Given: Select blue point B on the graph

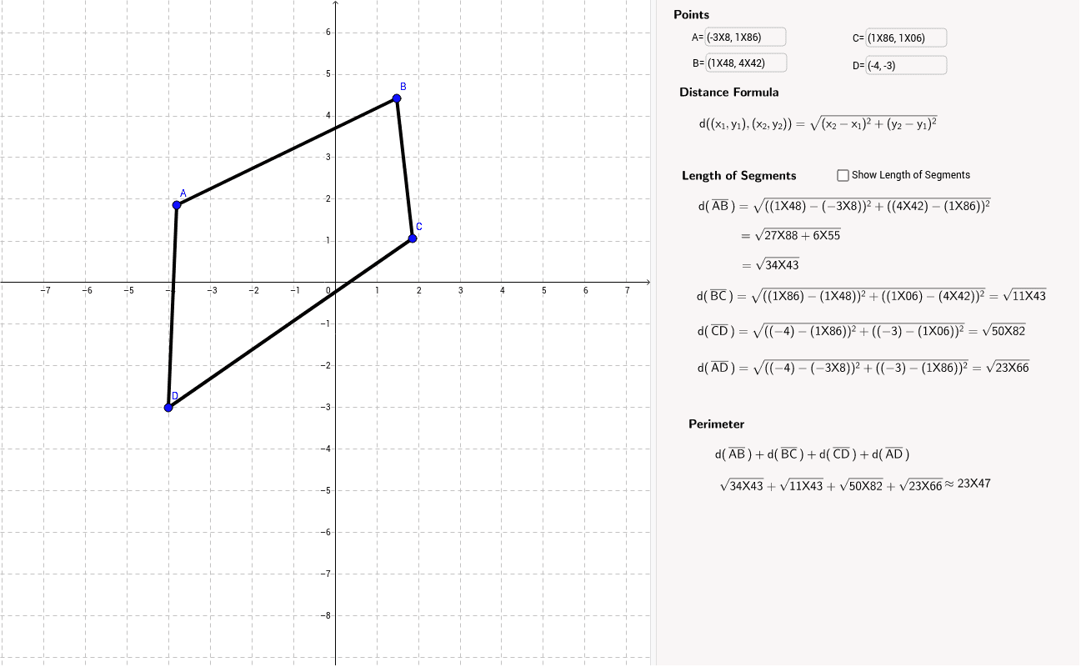Looking at the screenshot, I should [x=397, y=98].
